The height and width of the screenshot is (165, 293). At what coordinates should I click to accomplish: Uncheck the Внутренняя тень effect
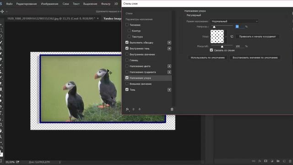click(x=127, y=48)
